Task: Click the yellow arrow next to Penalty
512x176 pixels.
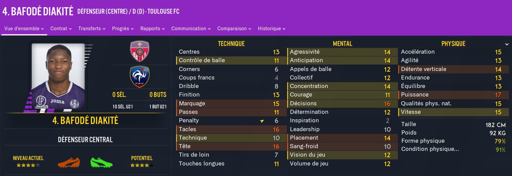Action: [262, 121]
